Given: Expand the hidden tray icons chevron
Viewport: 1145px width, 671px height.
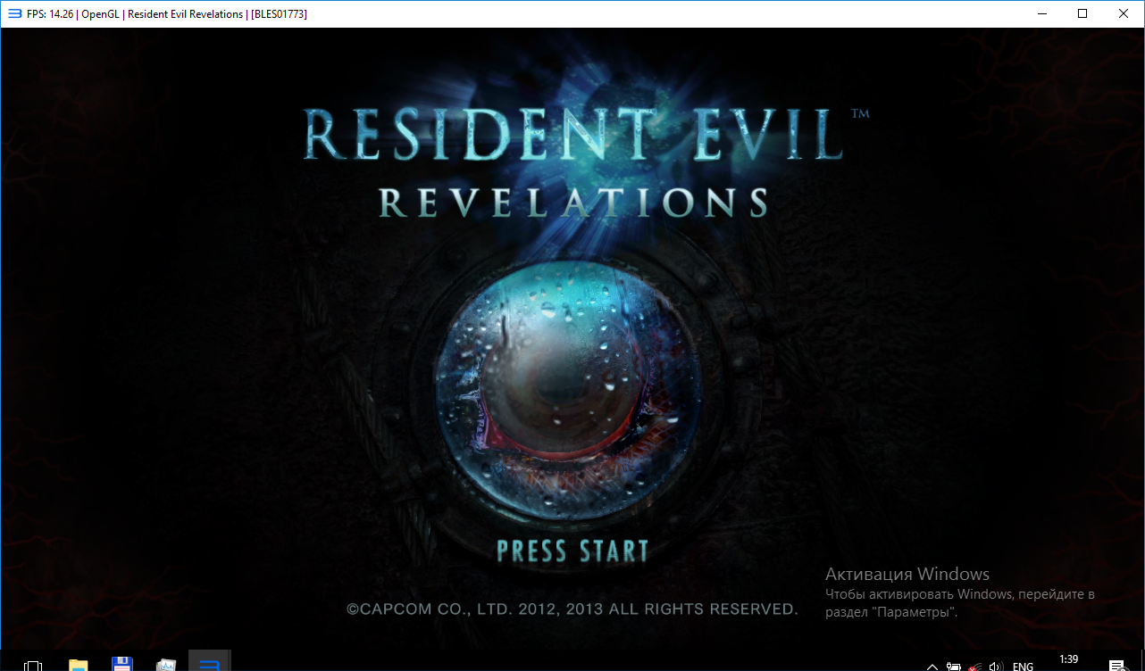Looking at the screenshot, I should tap(932, 666).
